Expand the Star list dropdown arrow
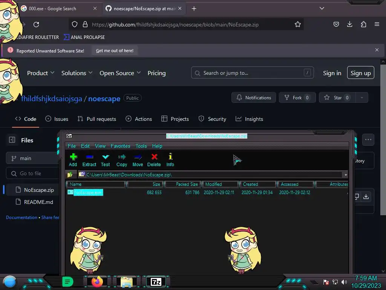The width and height of the screenshot is (386, 290). (x=361, y=98)
